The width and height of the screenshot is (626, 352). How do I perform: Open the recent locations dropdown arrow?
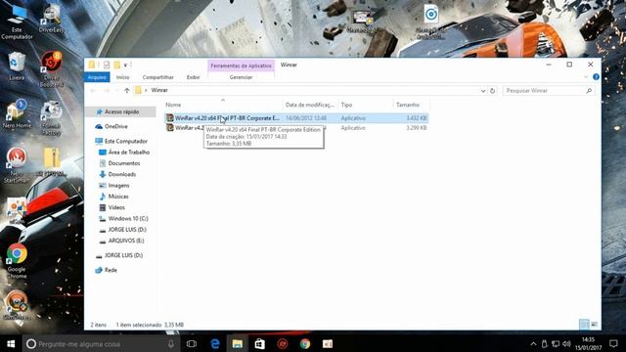[x=117, y=91]
